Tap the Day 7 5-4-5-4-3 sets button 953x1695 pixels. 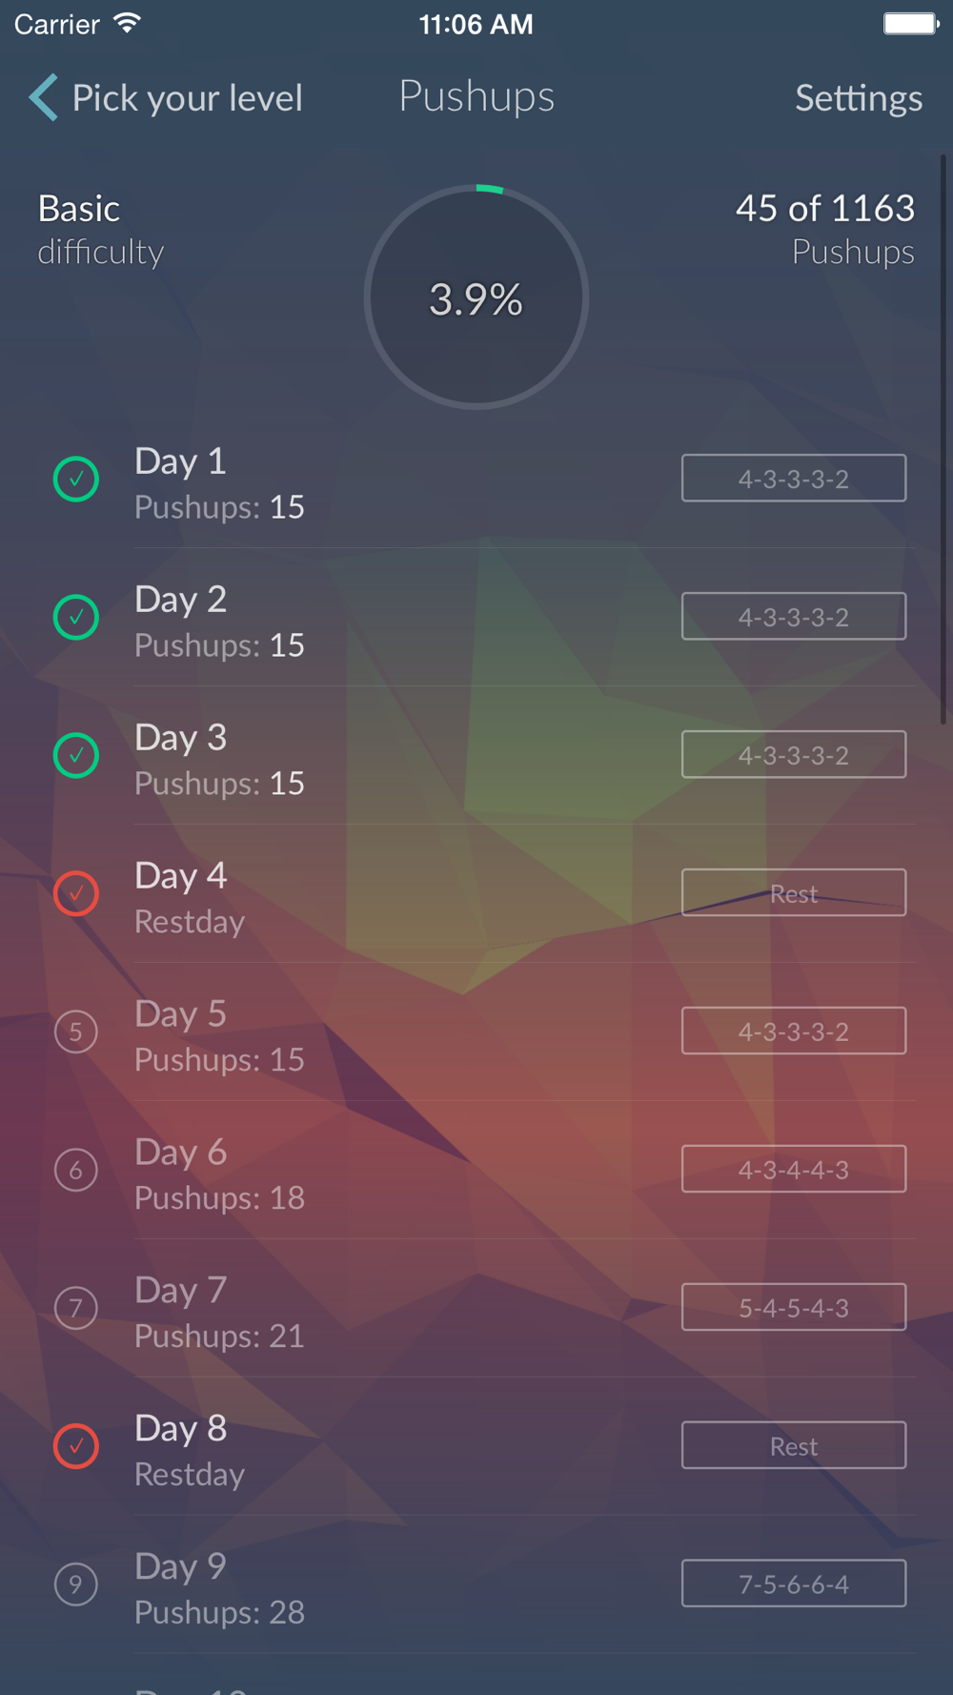(x=794, y=1307)
